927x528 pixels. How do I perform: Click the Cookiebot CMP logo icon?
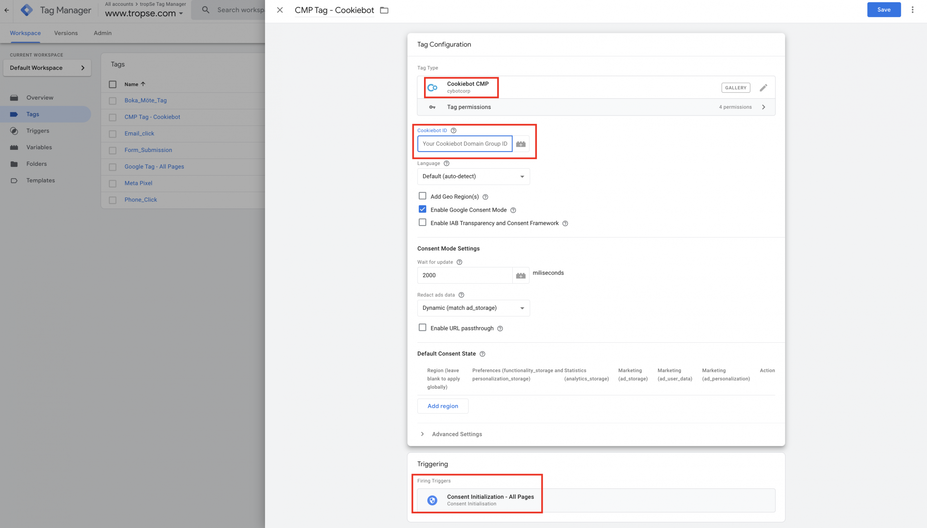point(432,87)
